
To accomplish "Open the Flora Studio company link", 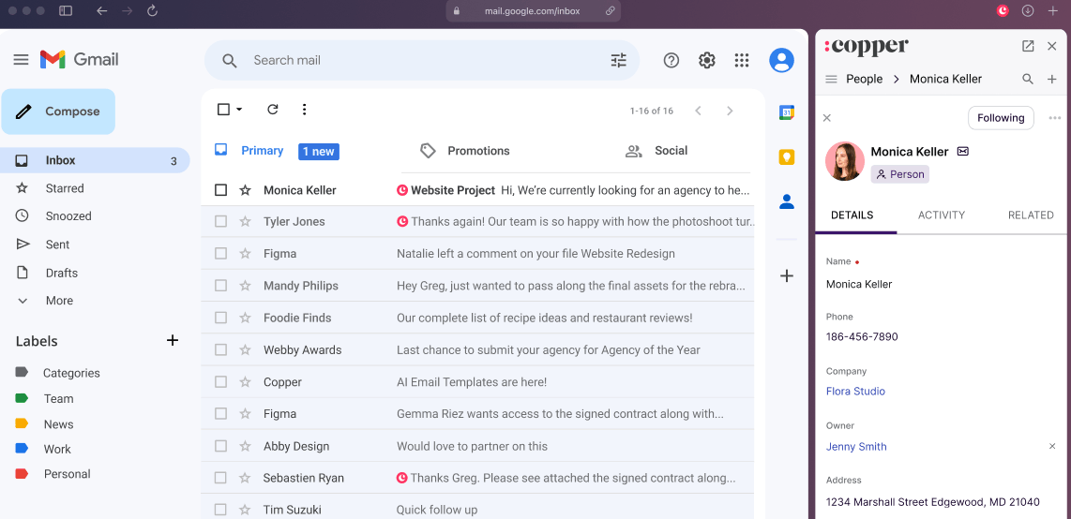I will click(x=855, y=392).
